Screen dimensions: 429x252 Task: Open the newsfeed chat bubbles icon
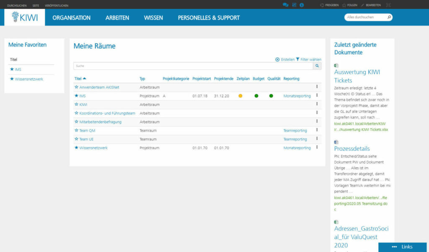tap(285, 5)
